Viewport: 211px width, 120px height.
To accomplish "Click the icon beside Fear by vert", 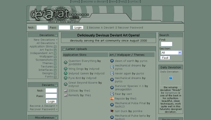I will pos(112,94).
